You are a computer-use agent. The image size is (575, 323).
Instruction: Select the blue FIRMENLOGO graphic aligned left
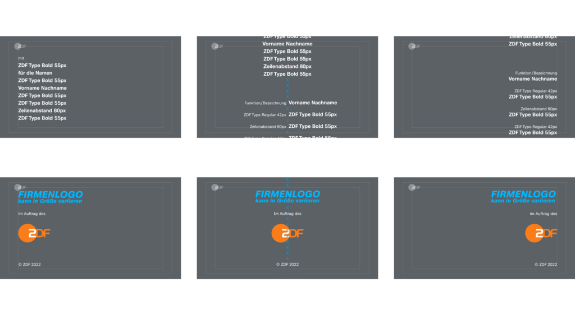click(51, 196)
